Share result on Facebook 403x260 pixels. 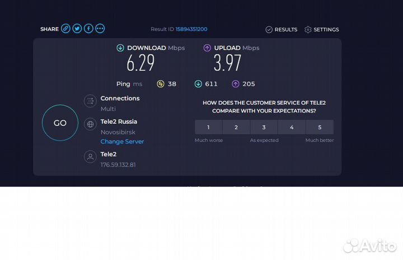(88, 29)
